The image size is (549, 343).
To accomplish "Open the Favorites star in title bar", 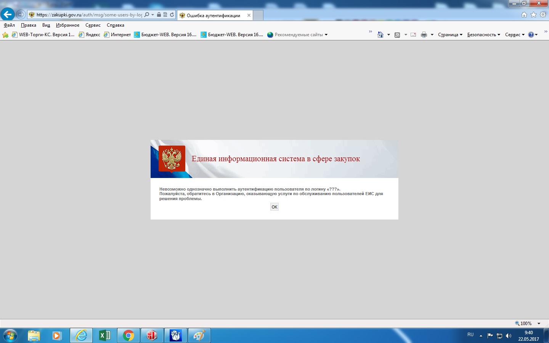I will point(533,14).
